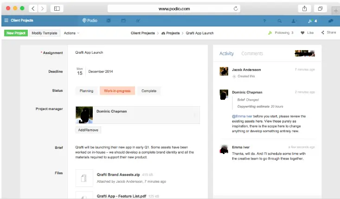Image resolution: width=340 pixels, height=199 pixels.
Task: Open the user account icon menu
Action: click(x=294, y=21)
